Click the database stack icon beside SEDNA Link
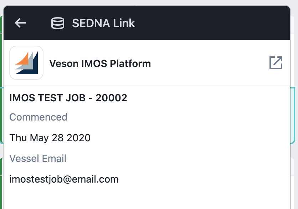 (58, 23)
